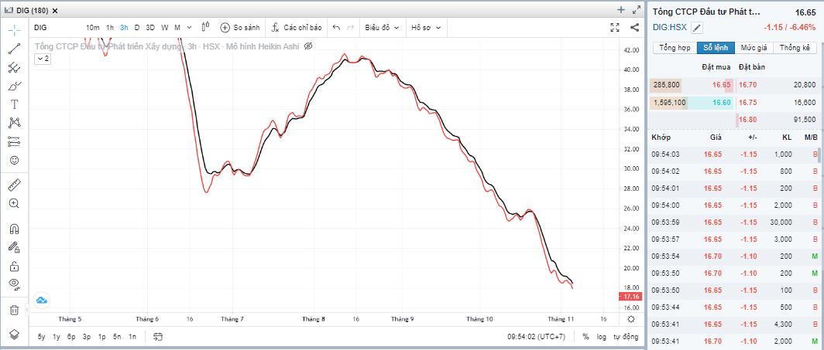Set the date range to 5y
Image resolution: width=824 pixels, height=350 pixels.
[x=42, y=337]
